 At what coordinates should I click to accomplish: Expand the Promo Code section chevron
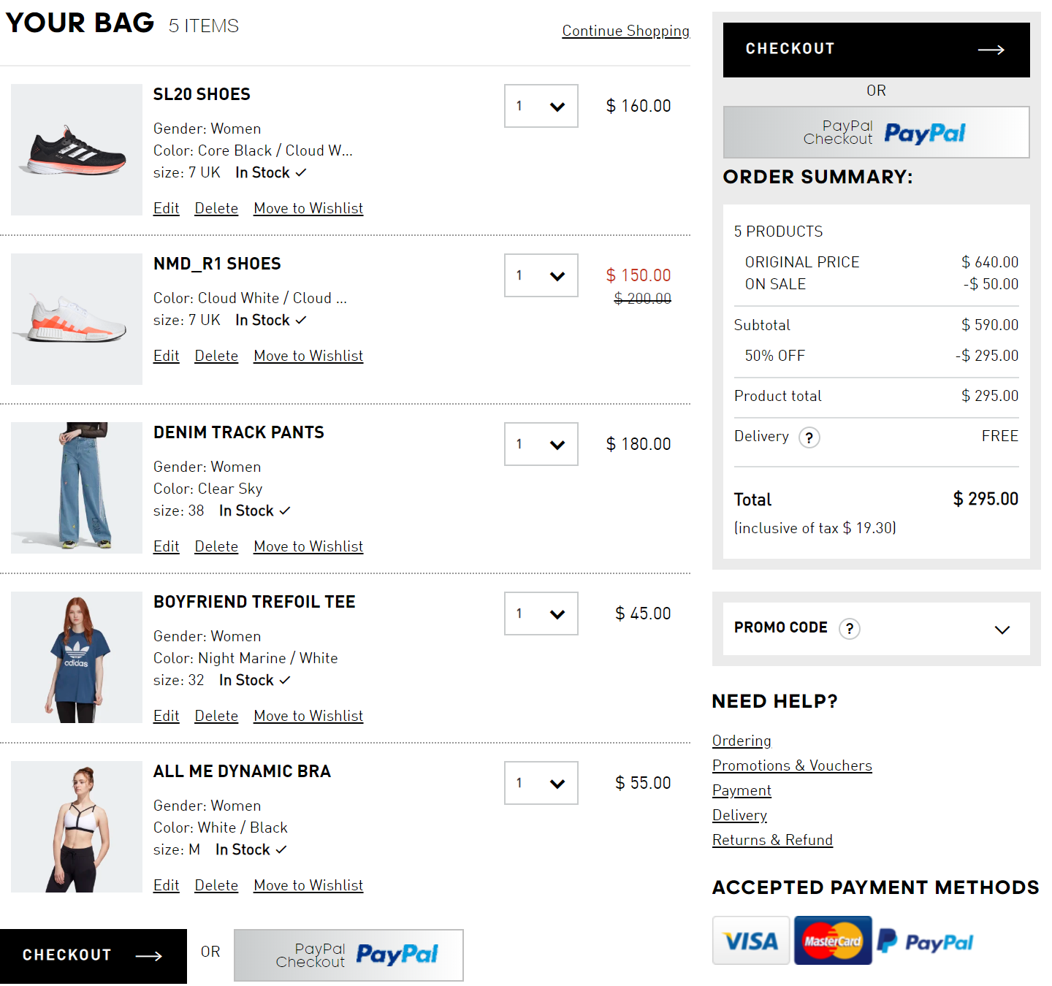click(x=1002, y=630)
